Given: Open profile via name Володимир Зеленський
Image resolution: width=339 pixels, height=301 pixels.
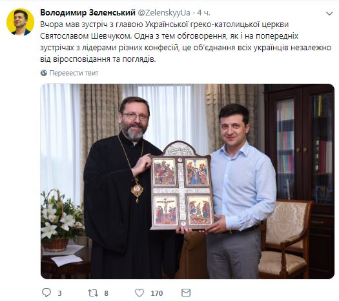Looking at the screenshot, I should (88, 13).
